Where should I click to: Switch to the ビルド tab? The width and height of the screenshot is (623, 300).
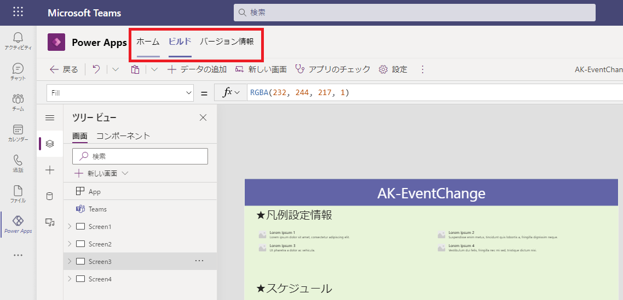click(x=180, y=42)
